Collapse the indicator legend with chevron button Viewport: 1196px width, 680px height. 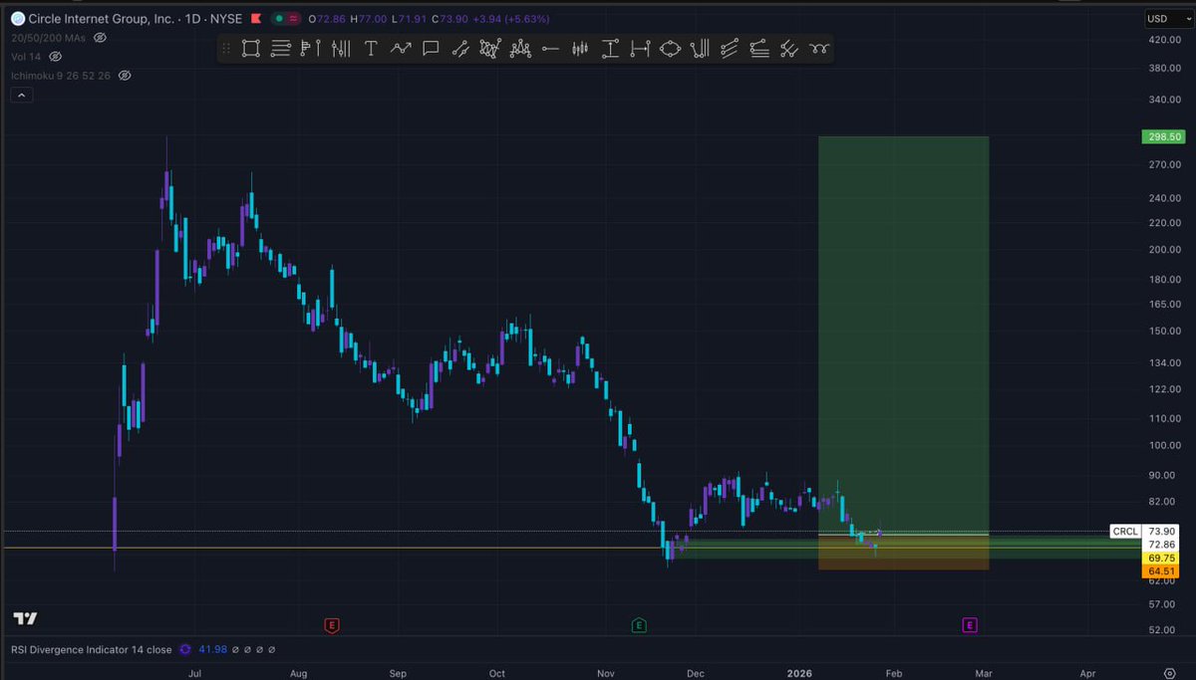click(x=21, y=96)
